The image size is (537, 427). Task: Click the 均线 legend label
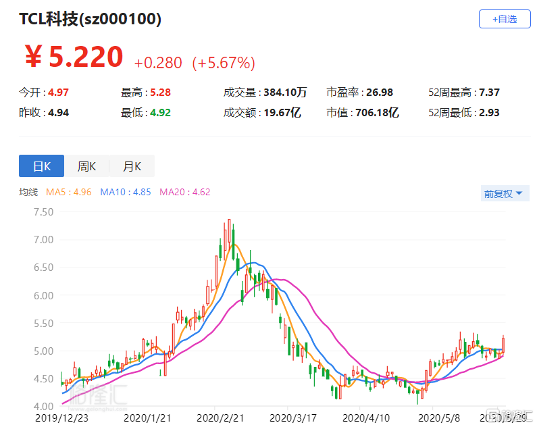point(28,193)
